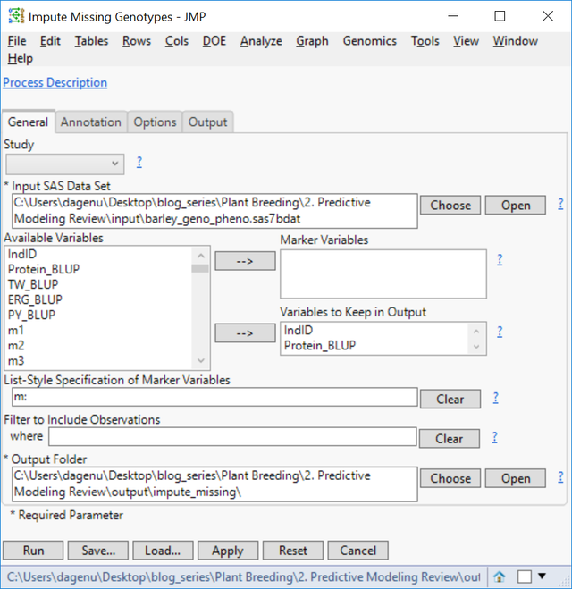Viewport: 572px width, 589px height.
Task: Click help question mark for List-Style Specification
Action: tap(496, 398)
